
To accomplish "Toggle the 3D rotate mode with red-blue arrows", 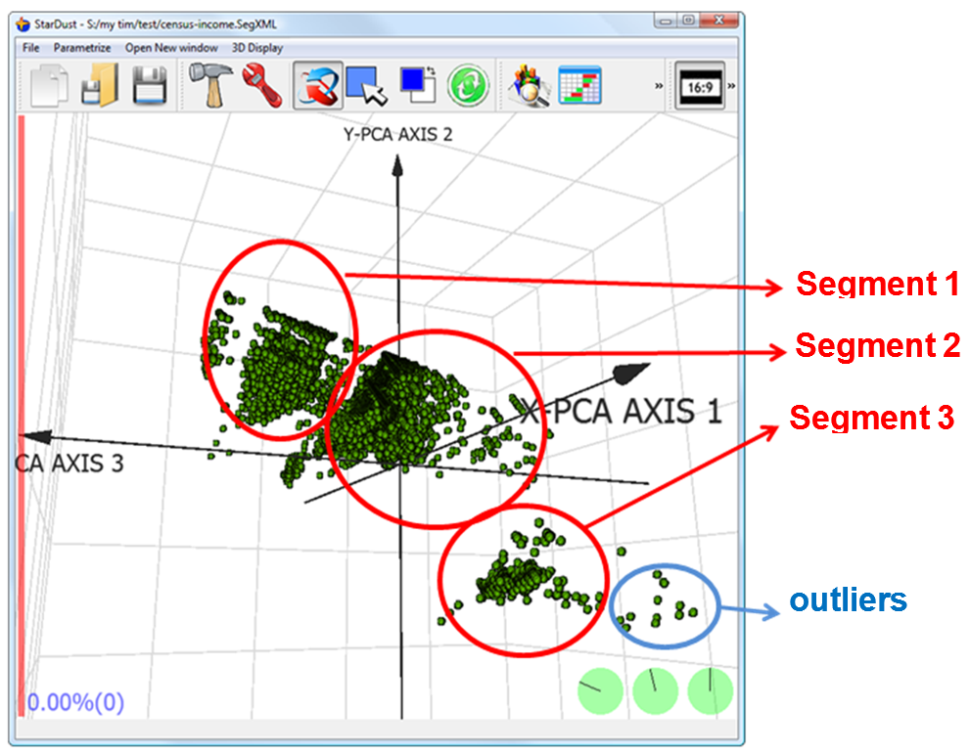I will click(x=317, y=85).
